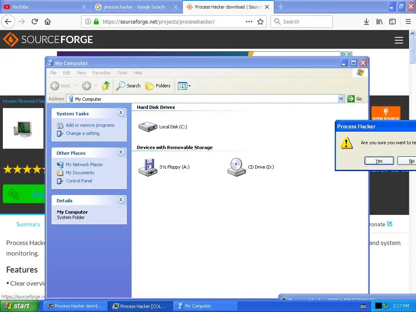Close the Process Hacker download tab
Viewport: 416px width, 312px height.
tap(267, 7)
